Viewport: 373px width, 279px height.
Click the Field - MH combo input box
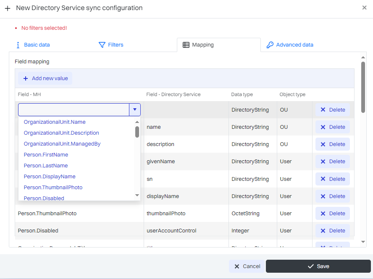(74, 110)
